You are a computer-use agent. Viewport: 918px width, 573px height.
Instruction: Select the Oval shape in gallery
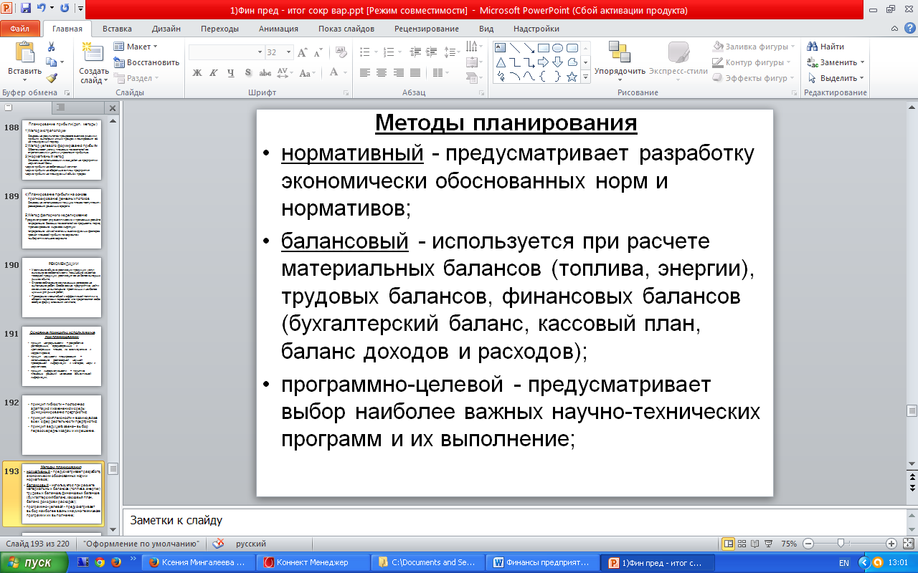(x=558, y=48)
